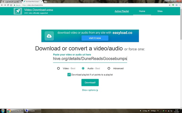This screenshot has height=113, width=182.
Task: Close the Persian-titled first tab
Action: 20,2
